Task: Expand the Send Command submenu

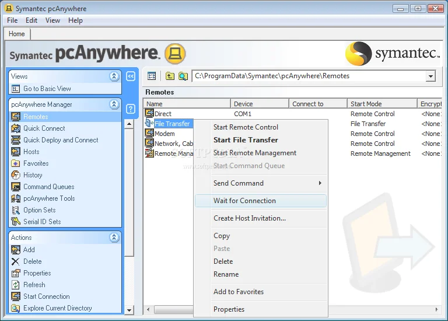Action: coord(320,183)
